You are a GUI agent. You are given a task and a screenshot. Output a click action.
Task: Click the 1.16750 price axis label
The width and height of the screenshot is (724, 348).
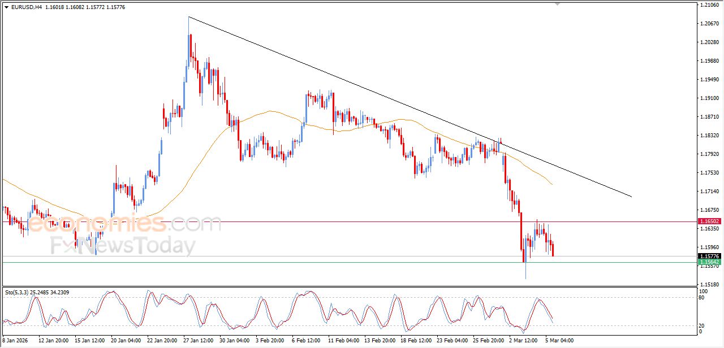709,210
